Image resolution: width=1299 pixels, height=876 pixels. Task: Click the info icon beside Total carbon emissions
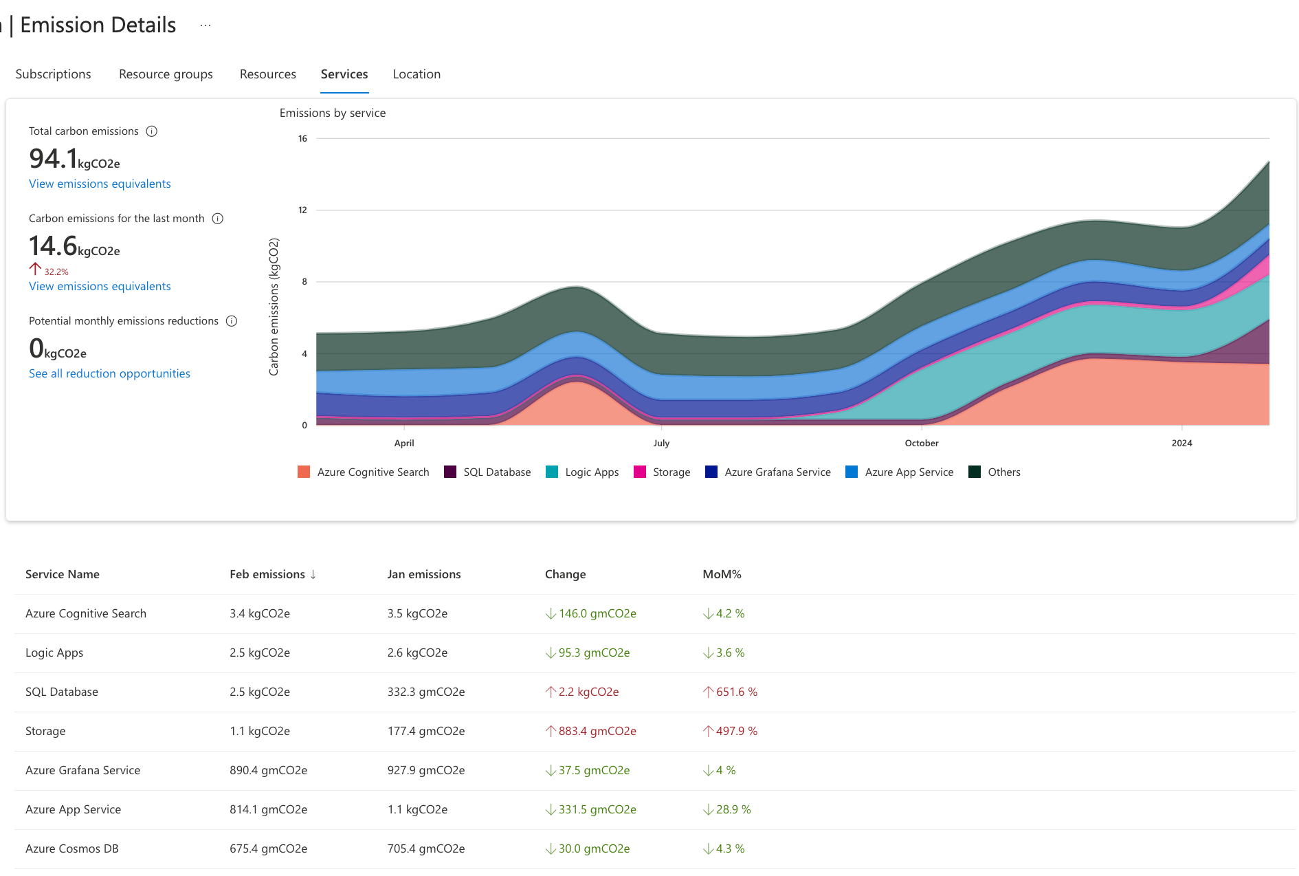[x=152, y=131]
